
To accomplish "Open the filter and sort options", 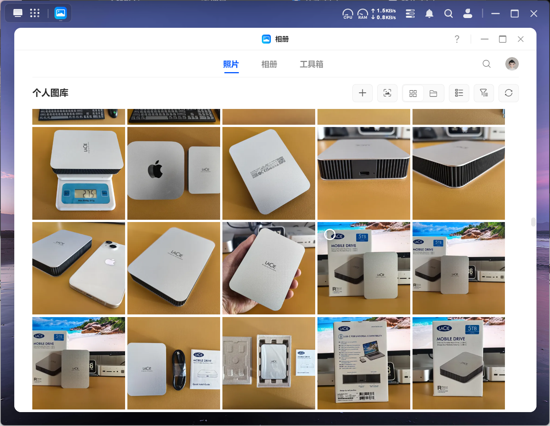I will pos(484,93).
